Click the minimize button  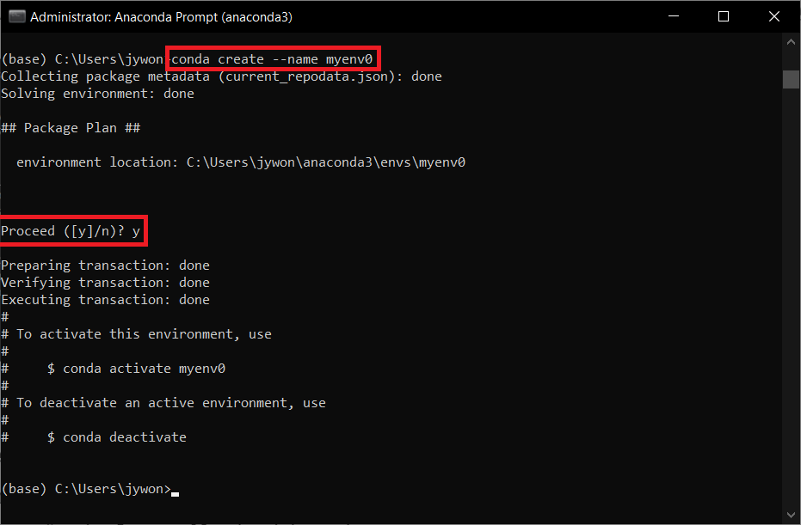pos(674,15)
